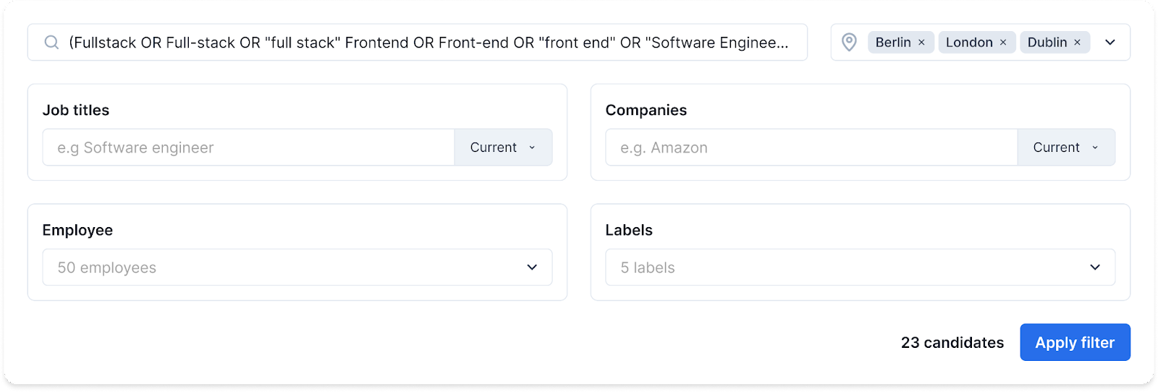Expand the 50 employees dropdown
The width and height of the screenshot is (1158, 392).
pyautogui.click(x=297, y=268)
